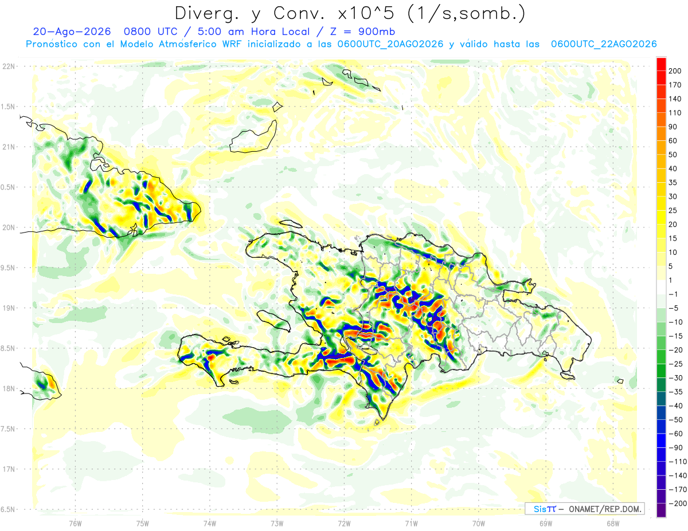
Task: Click the '17N' latitude label
Action: tap(8, 469)
